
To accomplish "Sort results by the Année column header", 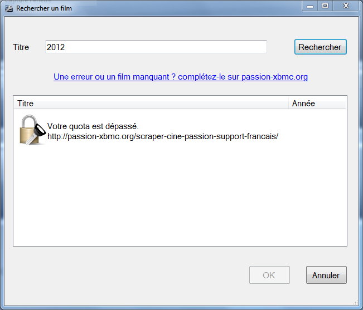I will (x=317, y=103).
